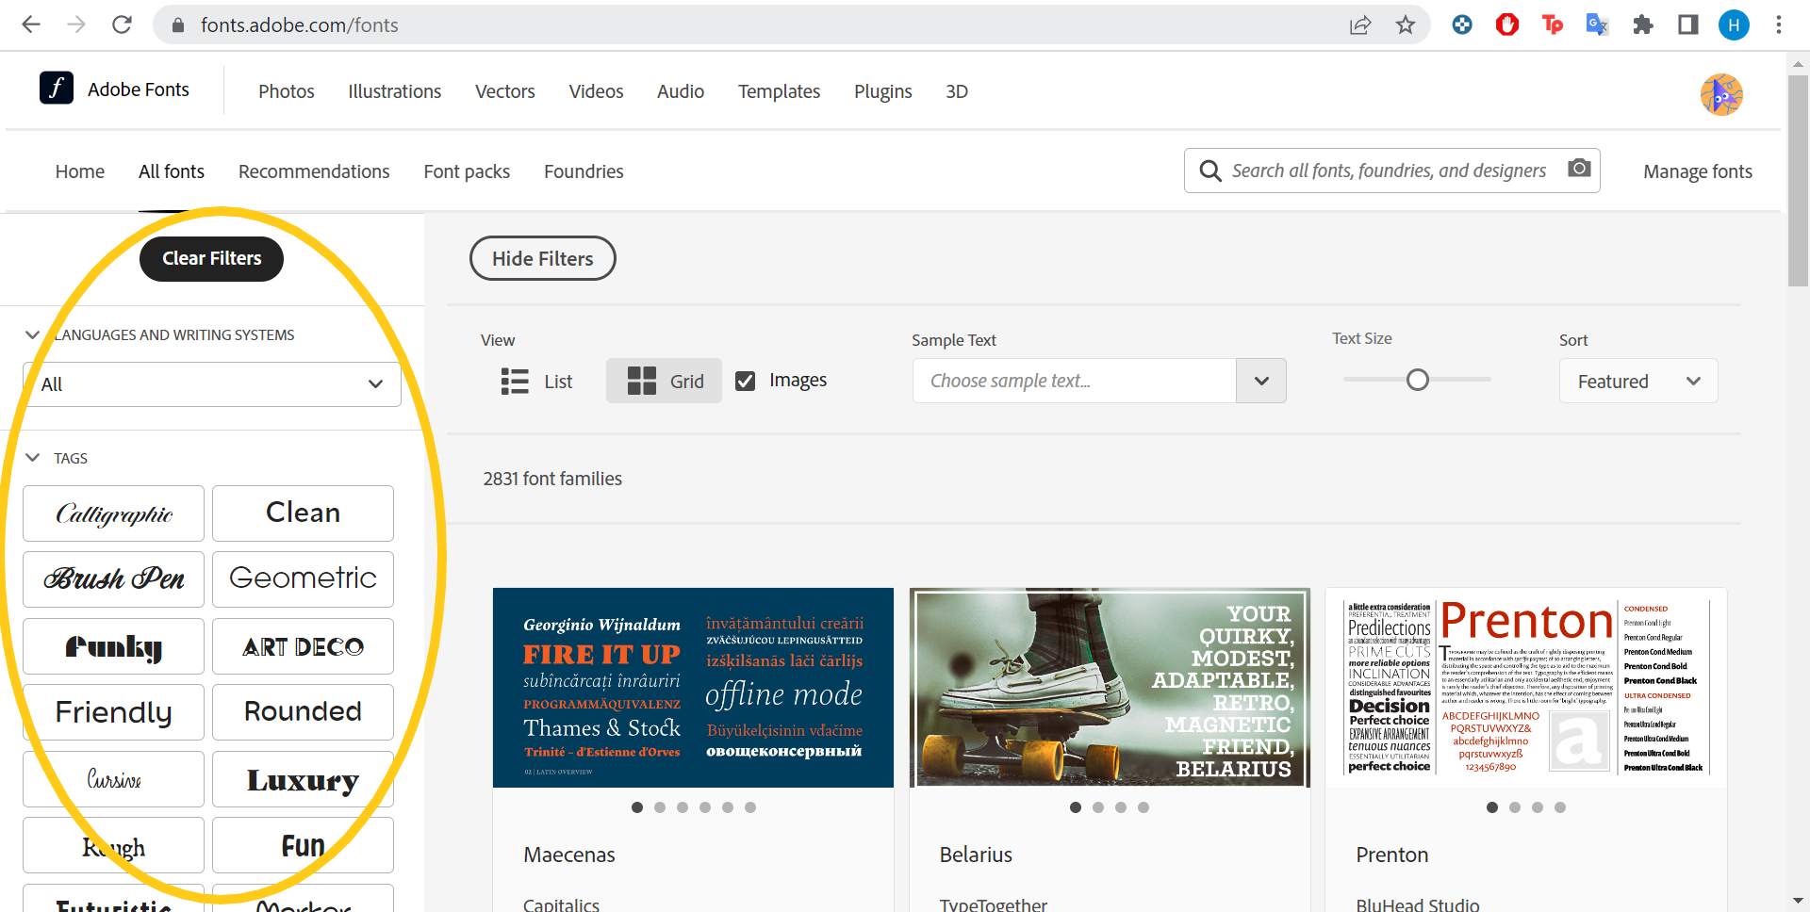Reload the page

pyautogui.click(x=122, y=25)
